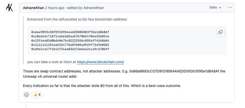
Task: Click the 'attacker stole $0' sentence
Action: pos(102,86)
